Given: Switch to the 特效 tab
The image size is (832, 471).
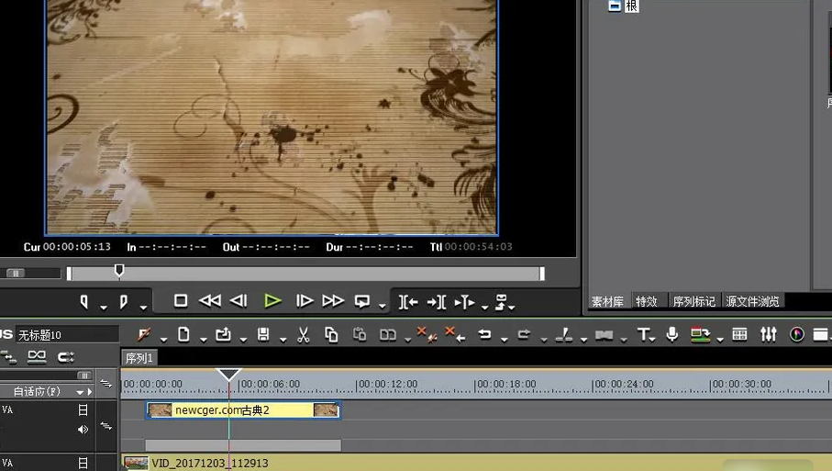Looking at the screenshot, I should pos(647,301).
